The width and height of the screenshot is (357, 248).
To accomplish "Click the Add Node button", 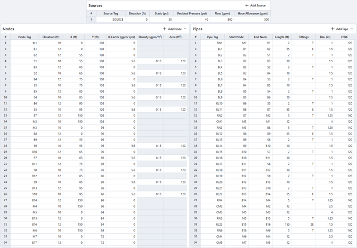I will (172, 29).
